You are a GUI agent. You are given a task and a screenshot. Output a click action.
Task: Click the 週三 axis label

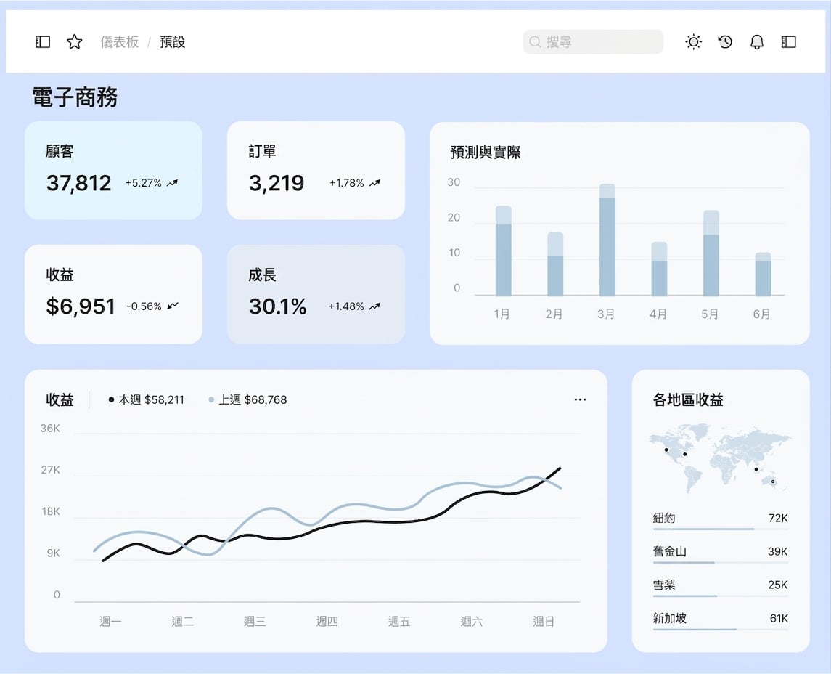pos(255,621)
